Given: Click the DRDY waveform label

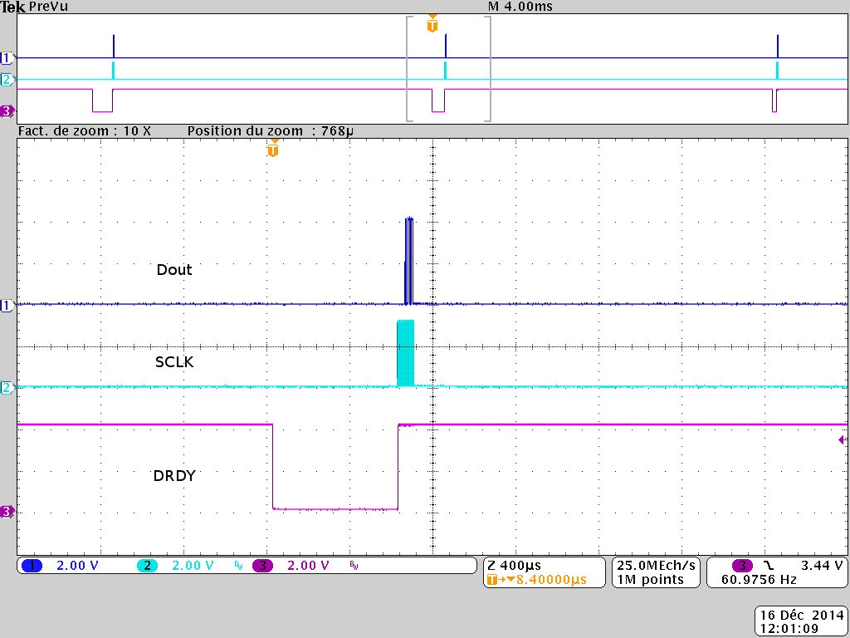Looking at the screenshot, I should tap(174, 476).
